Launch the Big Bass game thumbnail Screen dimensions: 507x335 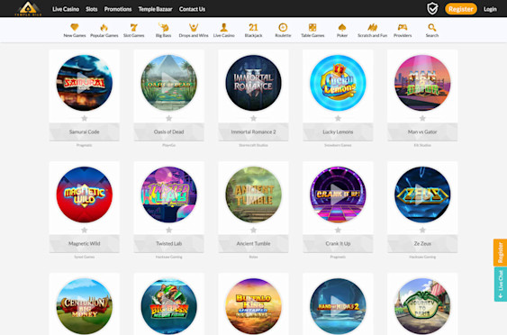tap(168, 306)
